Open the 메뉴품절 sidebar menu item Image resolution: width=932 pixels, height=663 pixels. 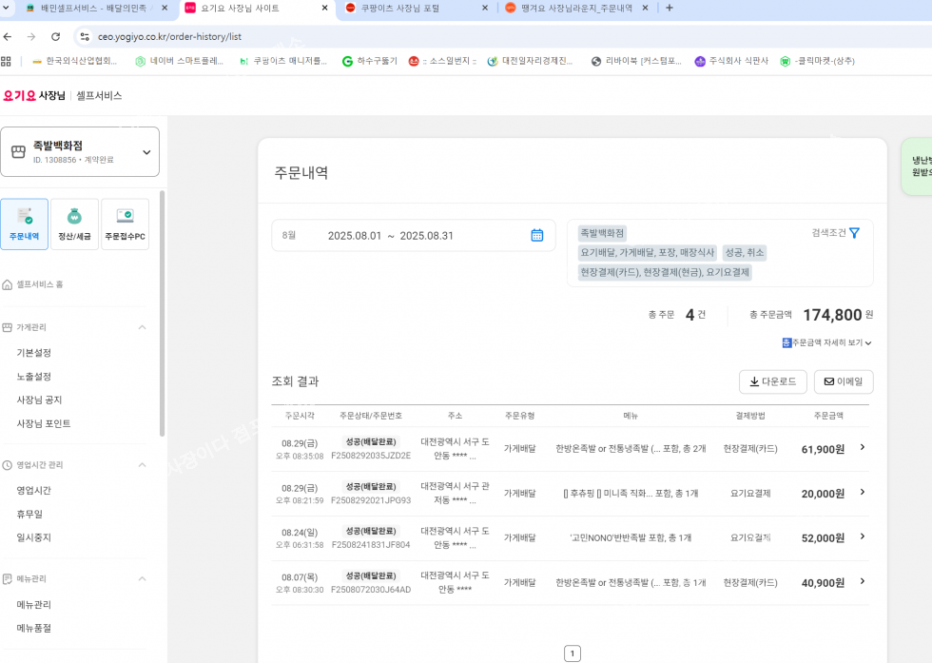click(x=34, y=628)
